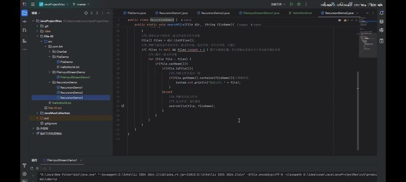Select .gitignore file in tree
The width and height of the screenshot is (406, 182).
50,123
